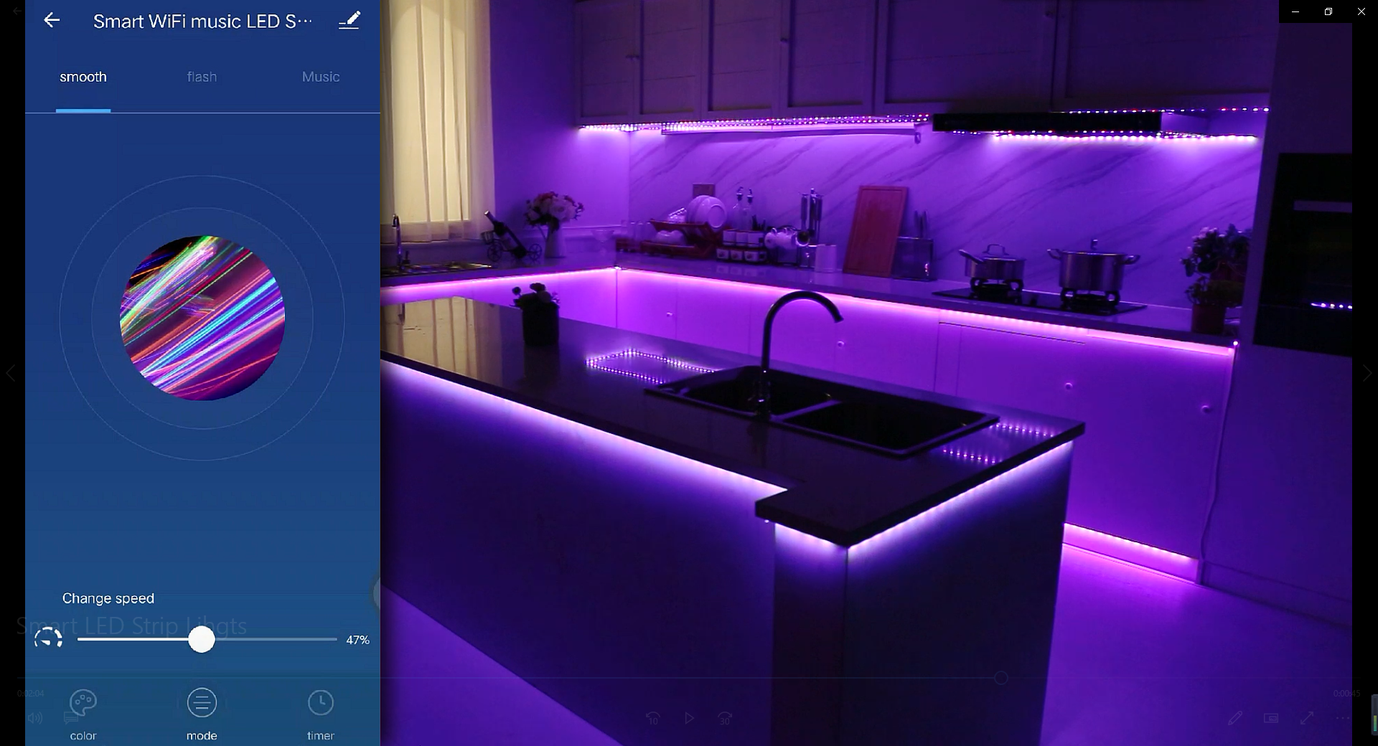Select the color palette icon
This screenshot has height=746, width=1378.
pos(83,703)
